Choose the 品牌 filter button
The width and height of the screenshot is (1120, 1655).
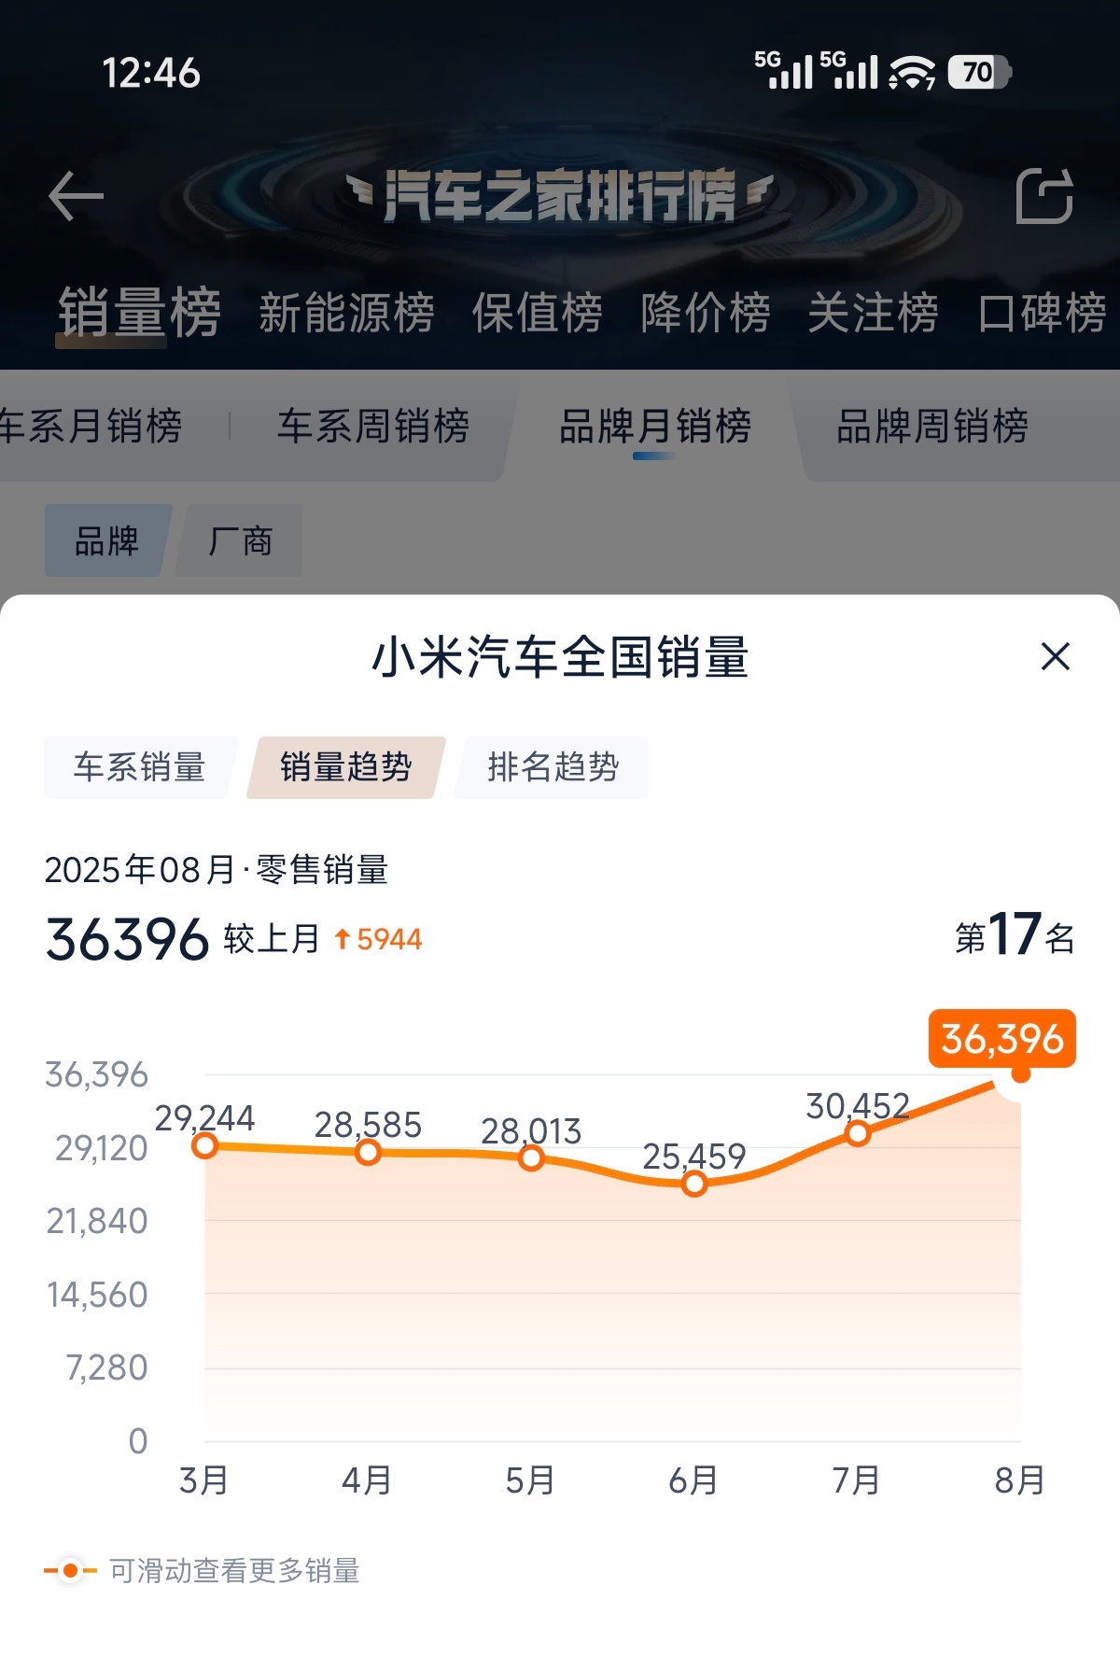[107, 540]
